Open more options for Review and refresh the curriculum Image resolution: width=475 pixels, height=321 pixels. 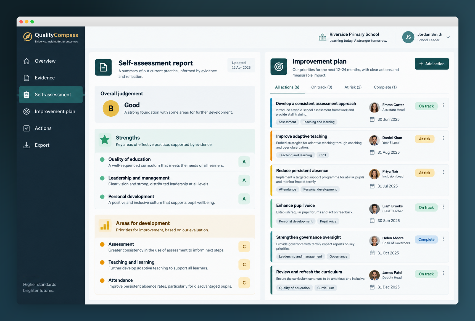pyautogui.click(x=443, y=273)
